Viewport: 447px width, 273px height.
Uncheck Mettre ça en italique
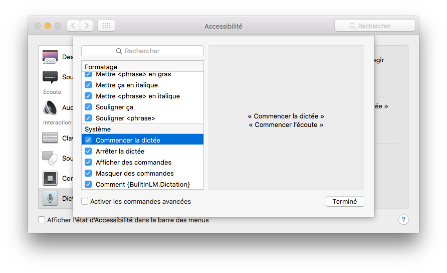[x=88, y=85]
